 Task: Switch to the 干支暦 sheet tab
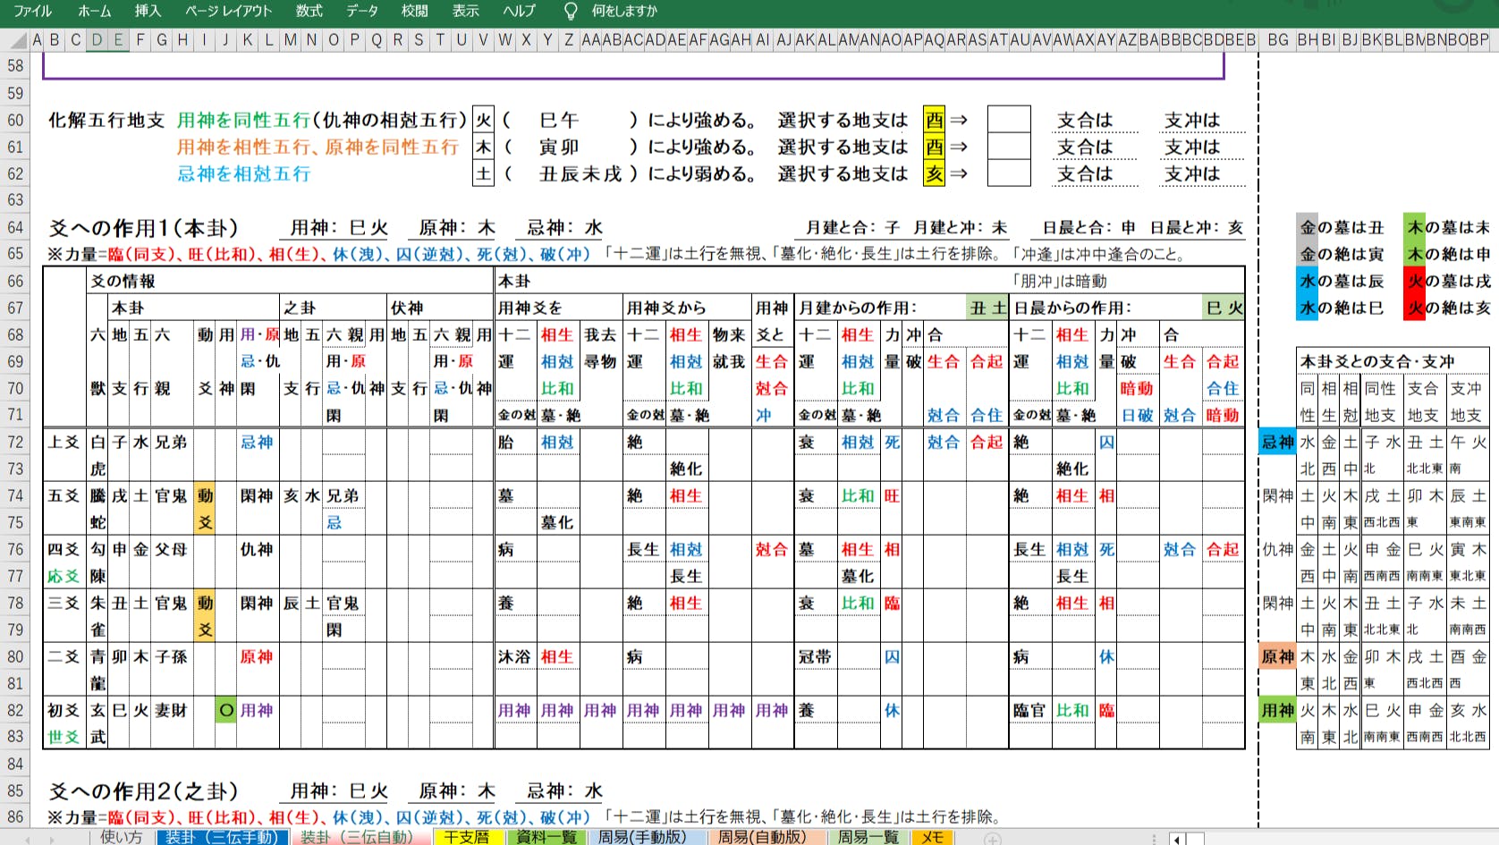coord(467,837)
